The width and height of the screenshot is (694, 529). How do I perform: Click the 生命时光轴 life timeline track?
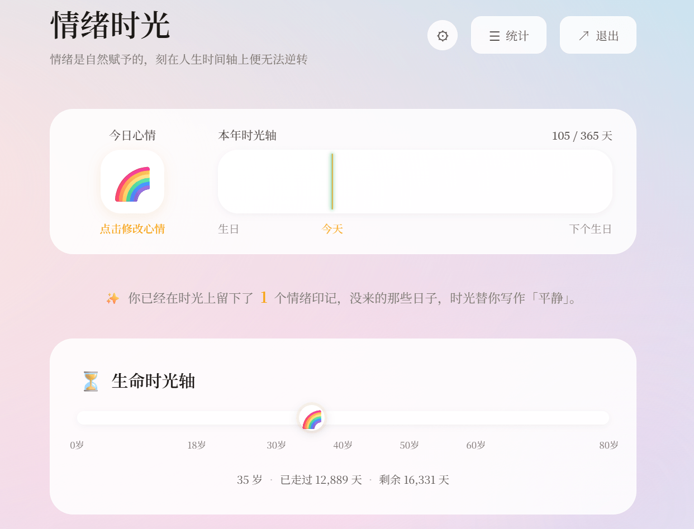click(x=343, y=418)
